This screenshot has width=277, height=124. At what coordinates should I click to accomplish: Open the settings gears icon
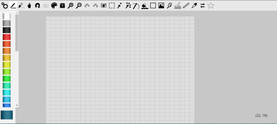click(x=5, y=6)
